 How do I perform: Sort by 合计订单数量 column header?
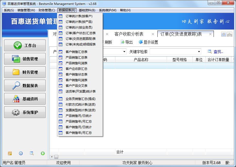[218, 60]
